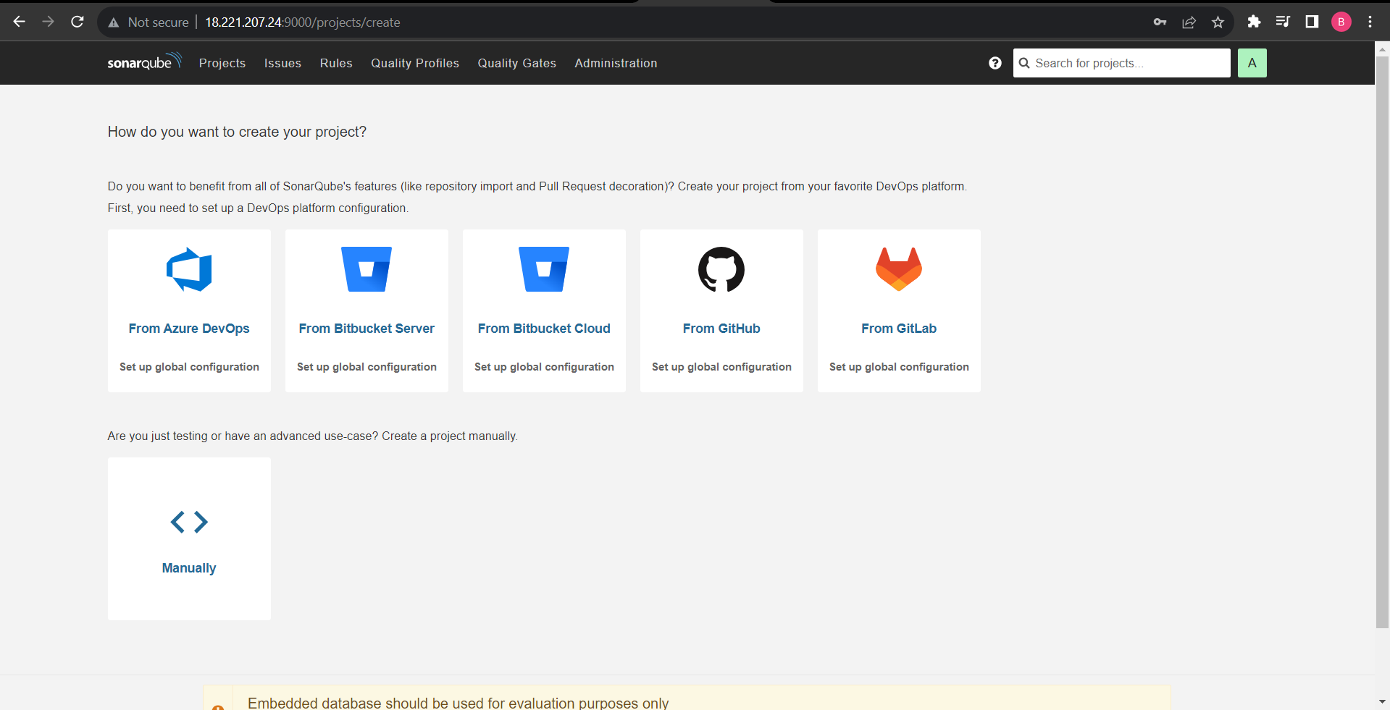The height and width of the screenshot is (710, 1390).
Task: Click the magnifier icon in search box
Action: [x=1024, y=63]
